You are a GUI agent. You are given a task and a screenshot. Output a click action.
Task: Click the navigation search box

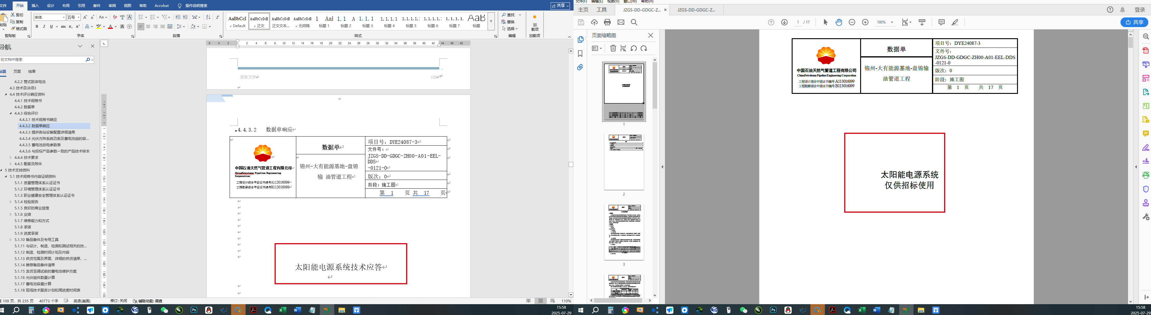click(43, 59)
